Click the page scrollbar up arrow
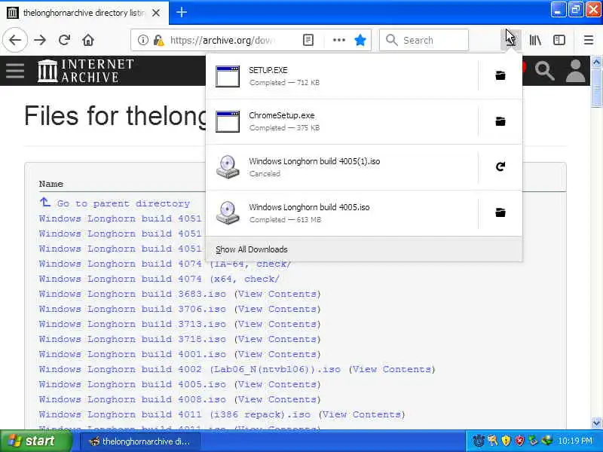This screenshot has width=603, height=452. coord(596,62)
